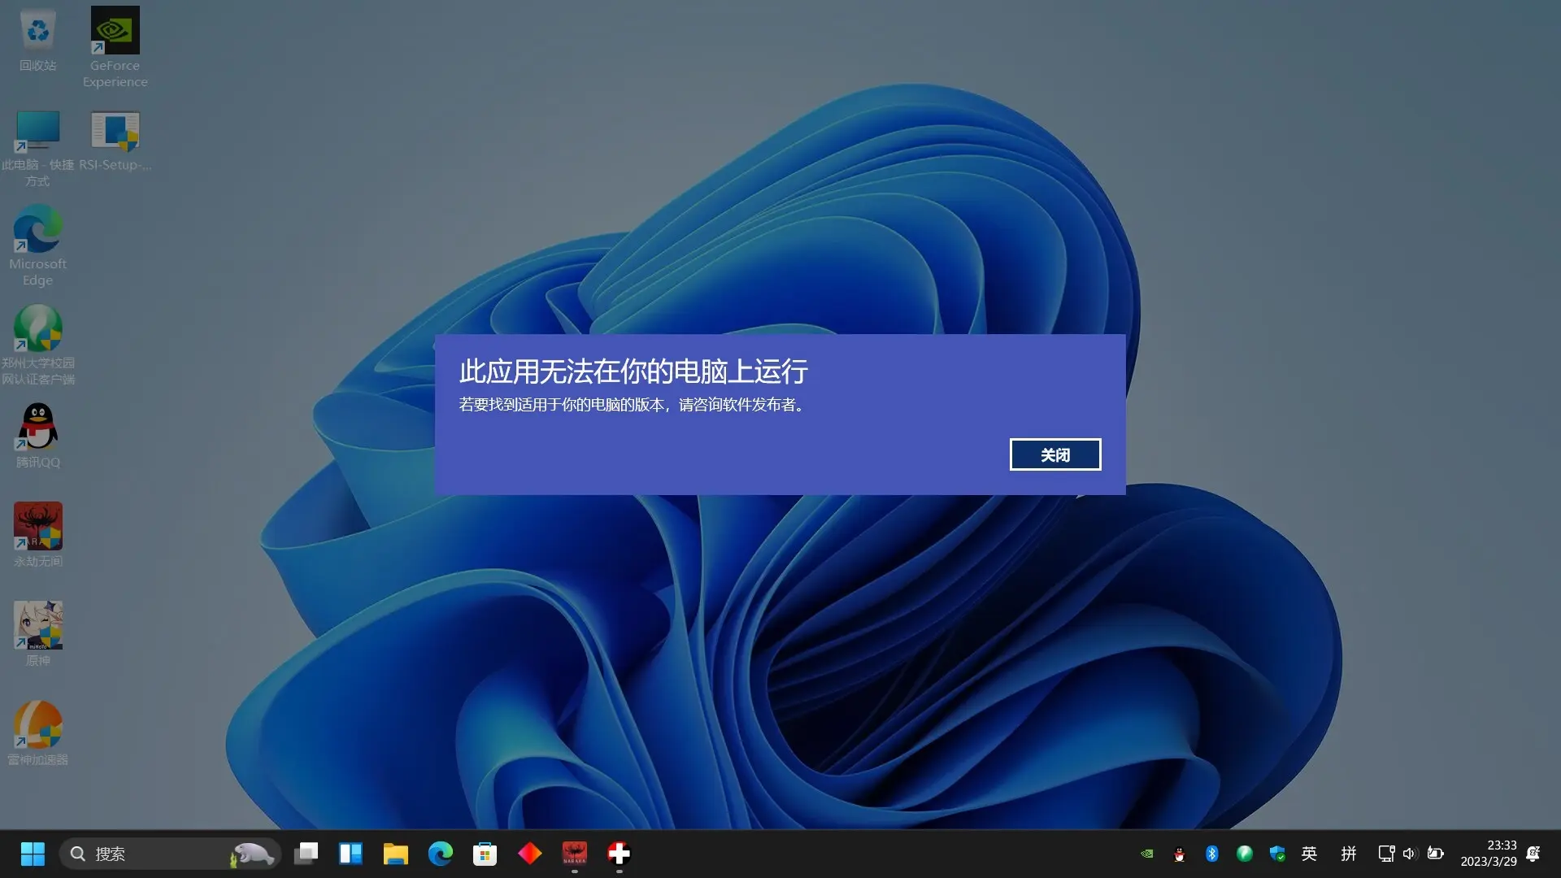Click 关闭 to dismiss the error dialog
This screenshot has height=878, width=1561.
coord(1055,454)
